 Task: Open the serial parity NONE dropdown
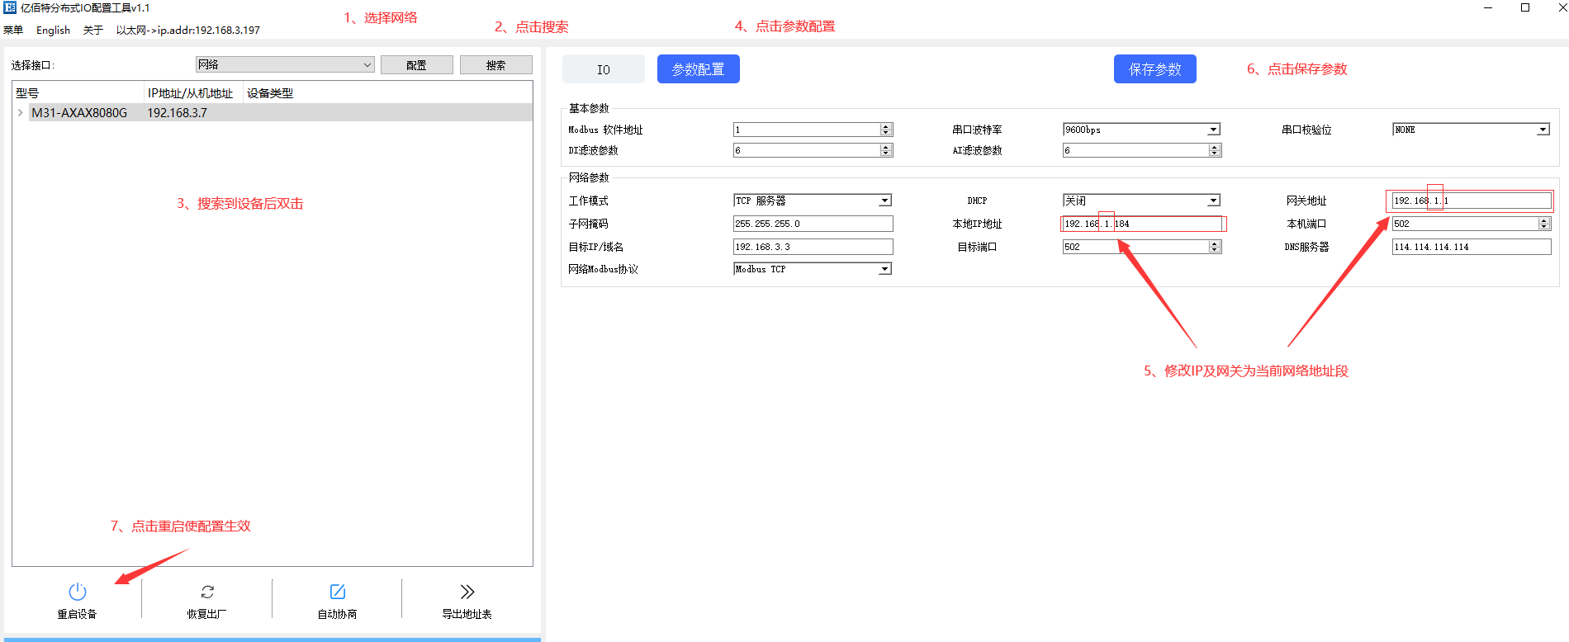pos(1542,130)
